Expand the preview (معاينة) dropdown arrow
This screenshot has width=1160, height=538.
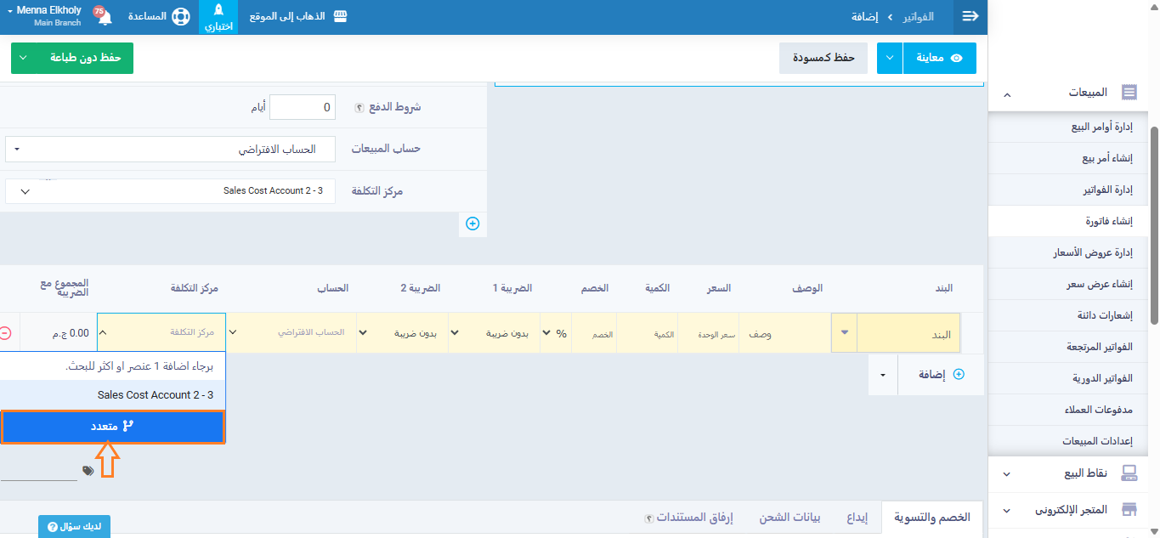tap(889, 59)
